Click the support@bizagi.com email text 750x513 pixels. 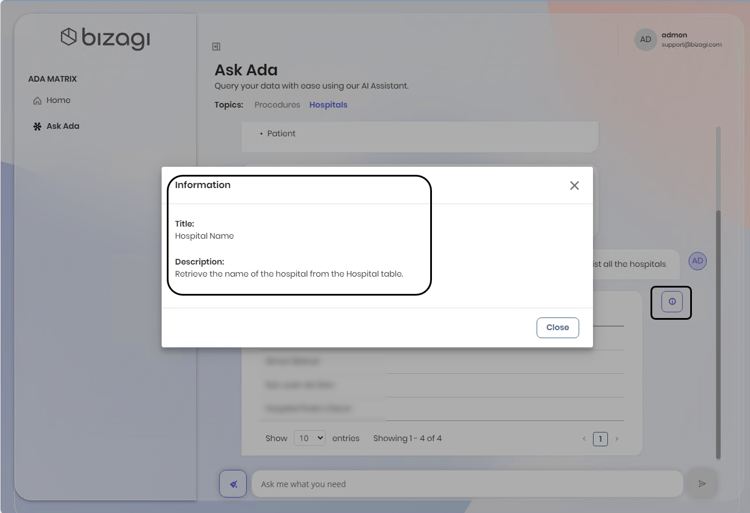pyautogui.click(x=691, y=44)
